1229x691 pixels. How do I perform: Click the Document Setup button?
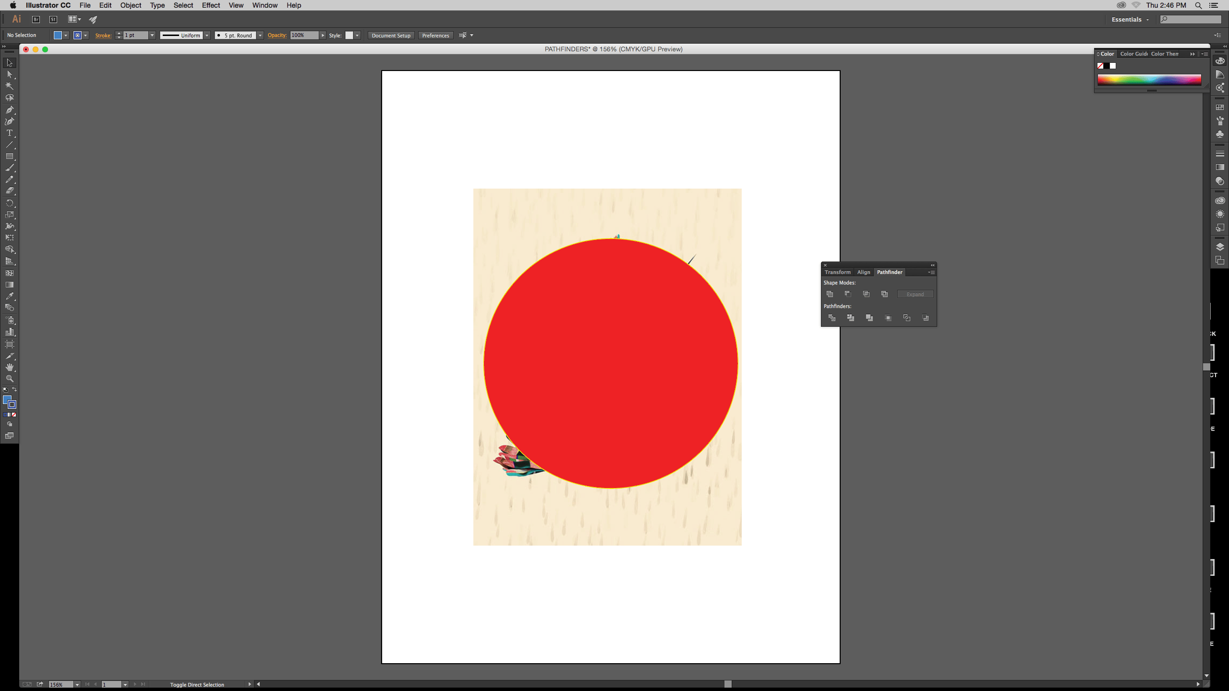[x=391, y=36]
